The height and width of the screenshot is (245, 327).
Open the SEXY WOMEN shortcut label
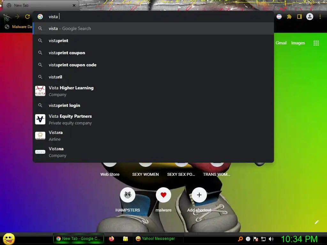145,174
